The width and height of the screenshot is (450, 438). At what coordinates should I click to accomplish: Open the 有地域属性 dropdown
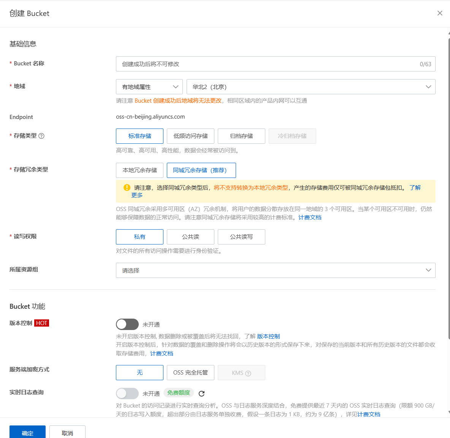(x=149, y=87)
